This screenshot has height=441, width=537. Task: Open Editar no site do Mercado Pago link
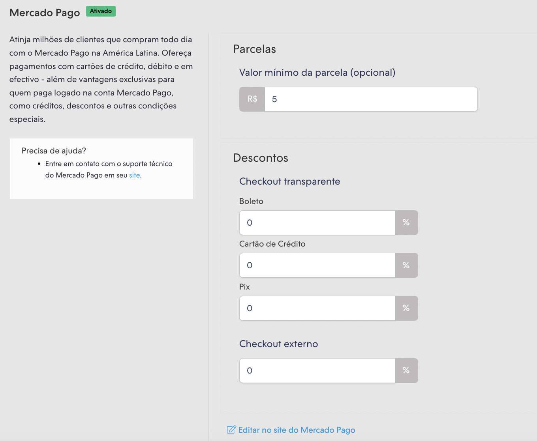(x=297, y=430)
